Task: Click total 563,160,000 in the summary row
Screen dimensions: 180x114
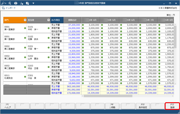Action: tap(72, 87)
